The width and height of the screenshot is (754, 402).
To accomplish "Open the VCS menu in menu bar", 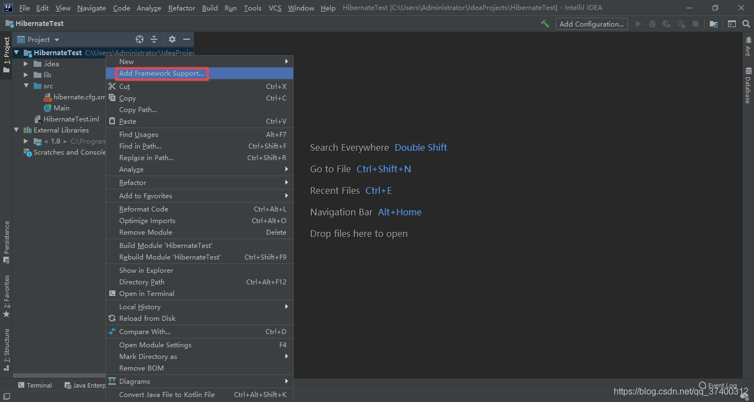I will click(x=275, y=8).
